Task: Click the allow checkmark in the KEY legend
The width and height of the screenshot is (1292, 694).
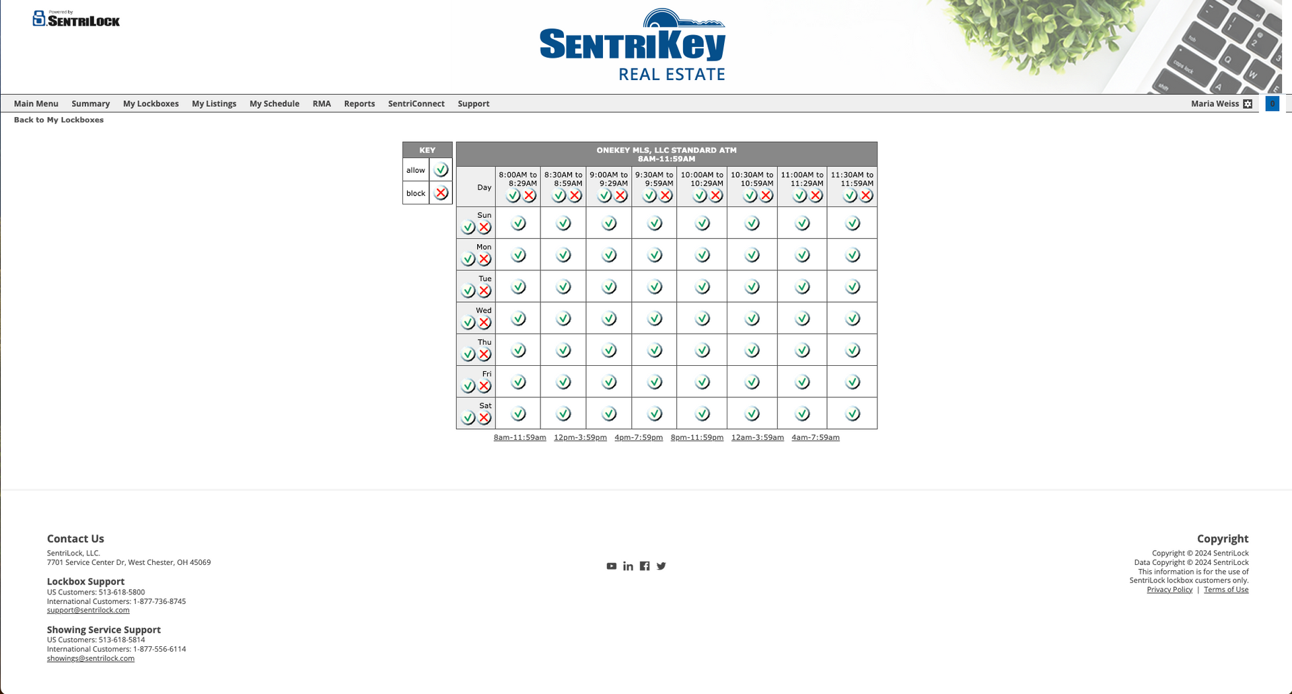Action: (441, 170)
